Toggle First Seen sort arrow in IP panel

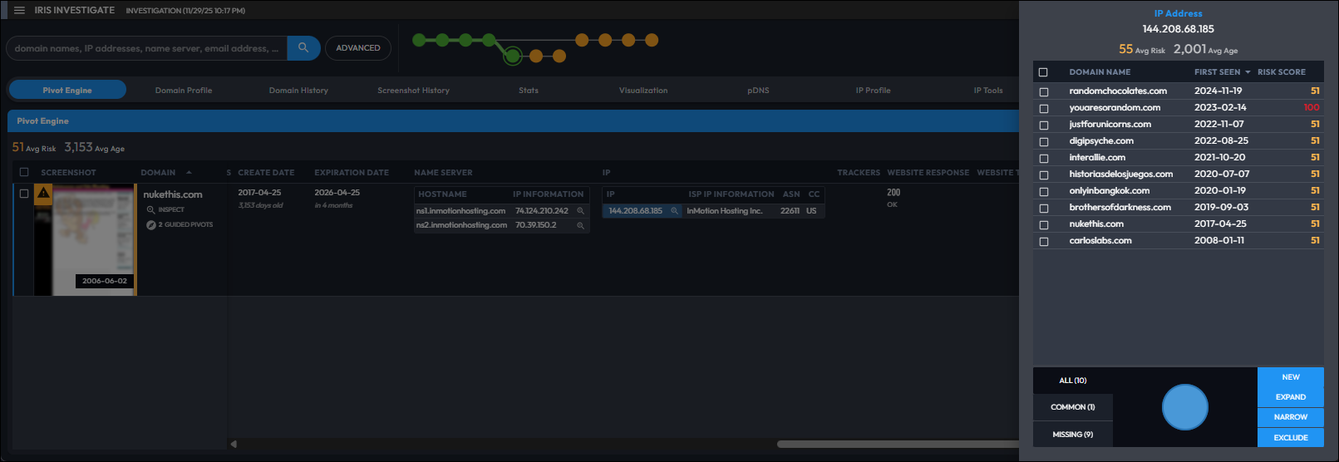(1248, 72)
